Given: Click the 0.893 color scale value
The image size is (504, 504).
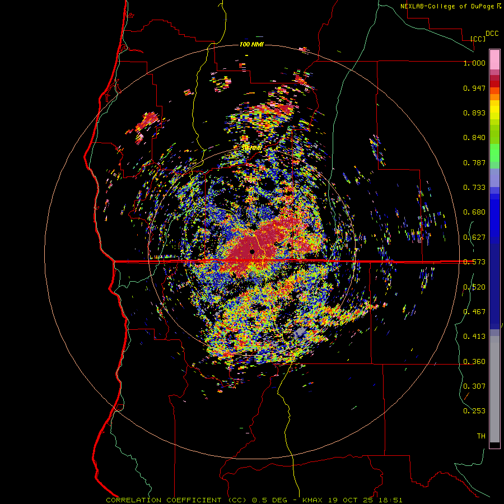Looking at the screenshot, I should (x=474, y=113).
